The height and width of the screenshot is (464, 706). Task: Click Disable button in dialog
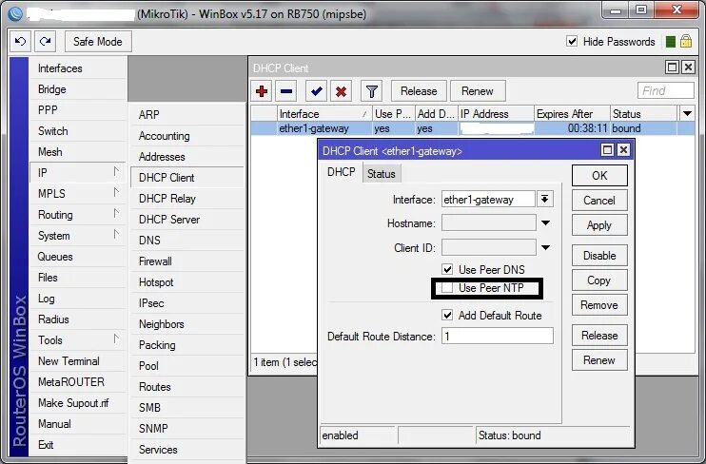(x=599, y=255)
